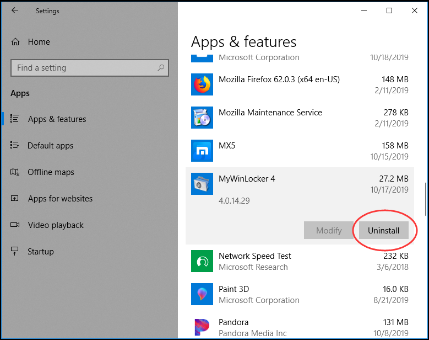Click the Default apps icon
This screenshot has width=429, height=340.
[x=14, y=145]
